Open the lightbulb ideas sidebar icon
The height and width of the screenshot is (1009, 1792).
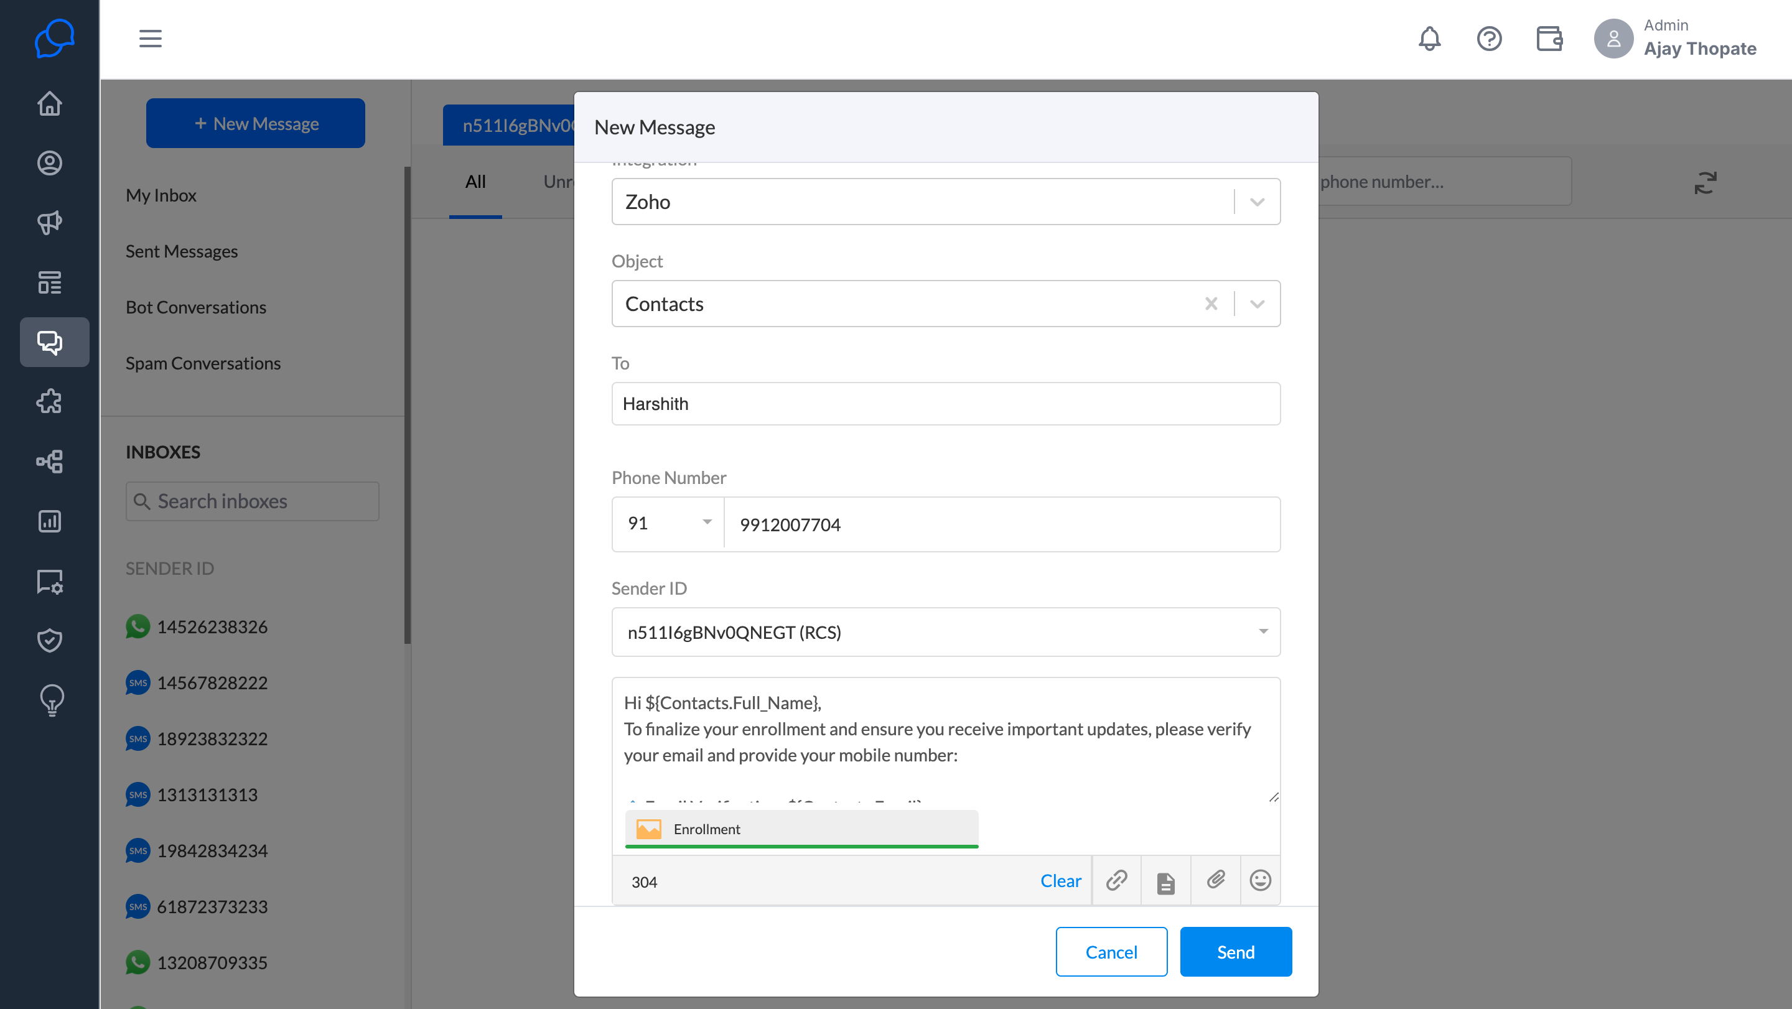click(x=52, y=700)
